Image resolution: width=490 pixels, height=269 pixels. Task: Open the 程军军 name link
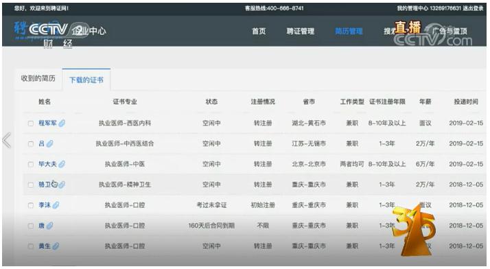[47, 123]
